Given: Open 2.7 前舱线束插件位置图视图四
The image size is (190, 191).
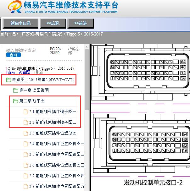Looking at the screenshot, I should 57,176.
